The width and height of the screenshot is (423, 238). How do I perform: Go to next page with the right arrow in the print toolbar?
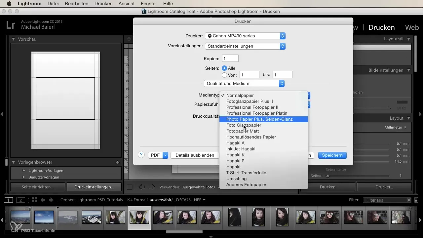tap(152, 187)
